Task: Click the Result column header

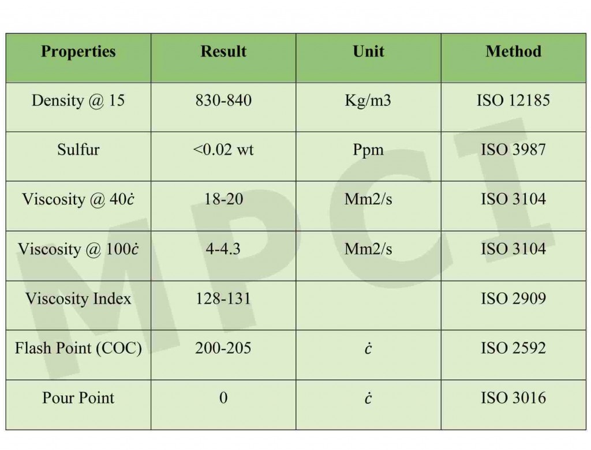Action: [223, 52]
